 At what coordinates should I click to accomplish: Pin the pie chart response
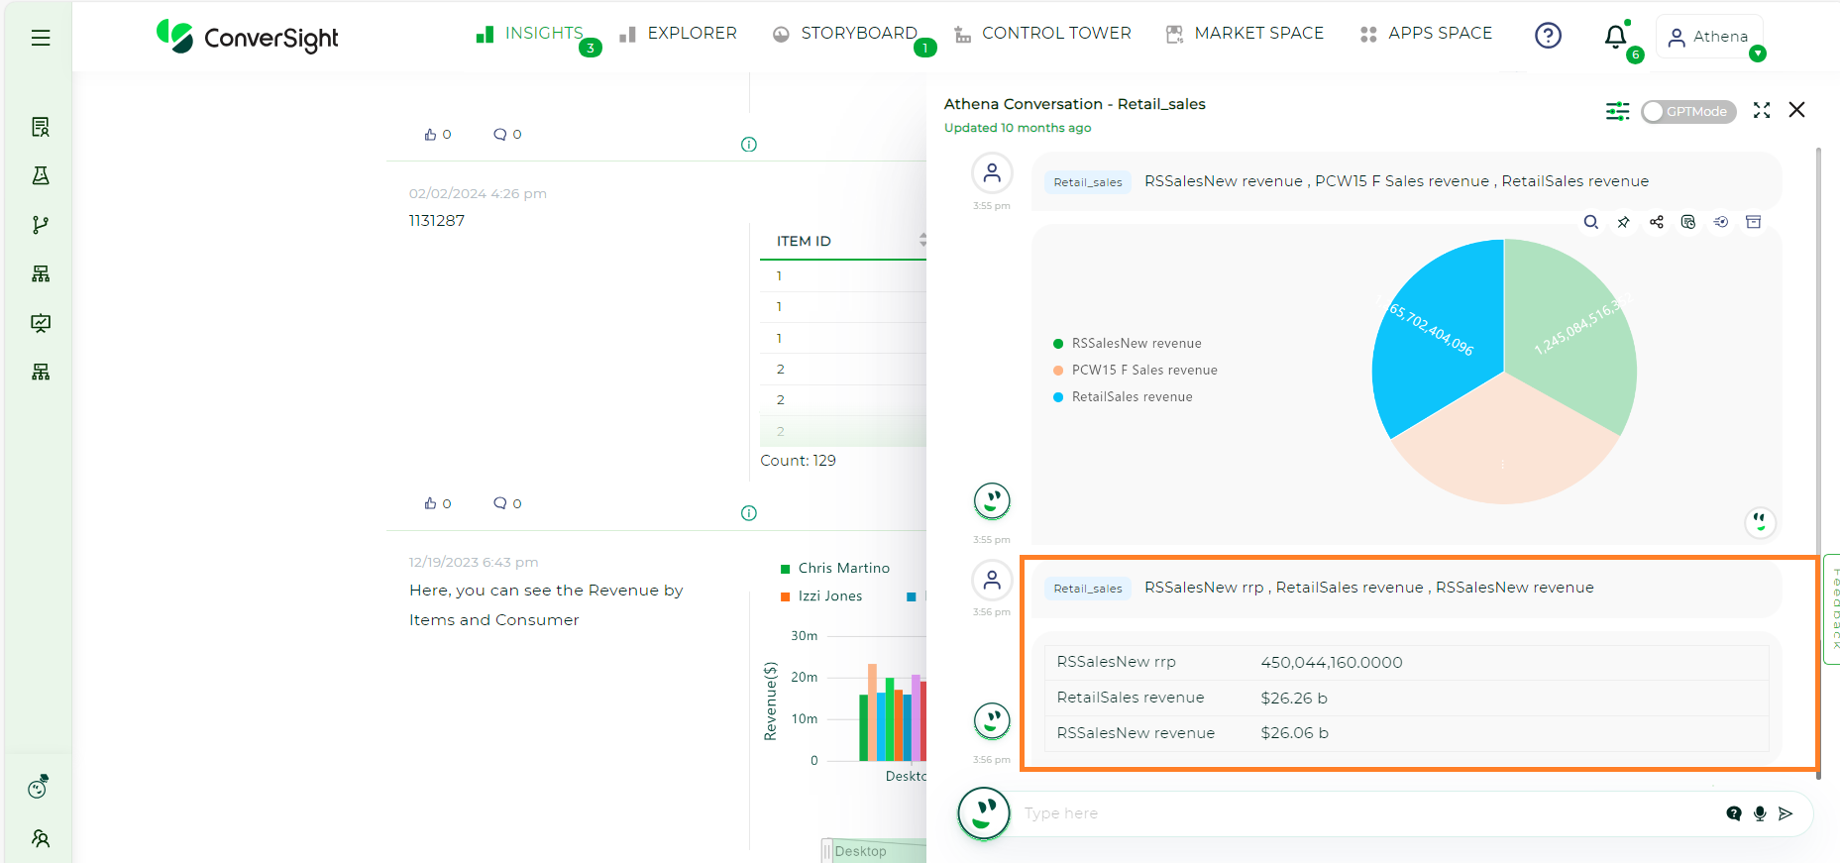(1623, 222)
